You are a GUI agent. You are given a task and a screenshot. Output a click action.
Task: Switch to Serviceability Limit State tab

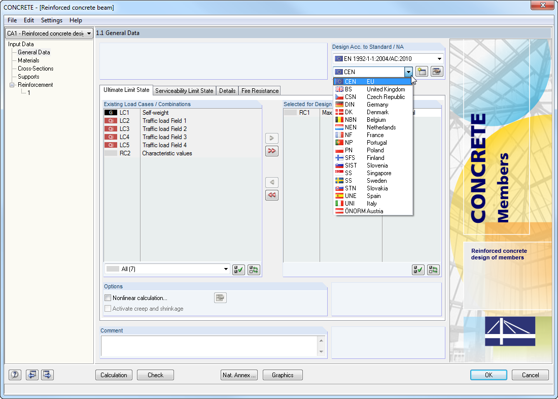pyautogui.click(x=184, y=91)
